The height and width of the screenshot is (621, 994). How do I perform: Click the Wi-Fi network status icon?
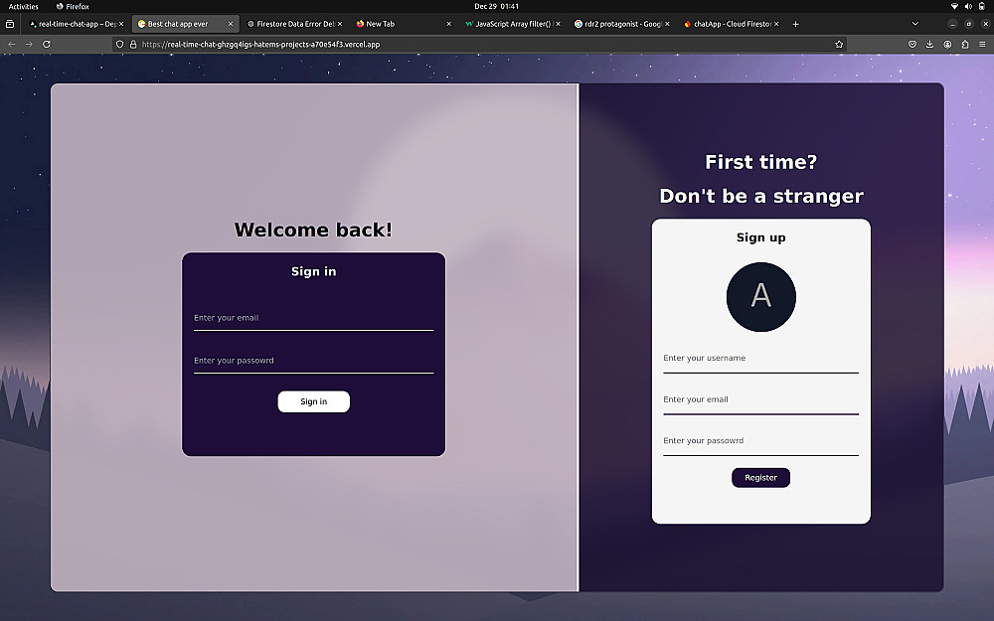[954, 6]
